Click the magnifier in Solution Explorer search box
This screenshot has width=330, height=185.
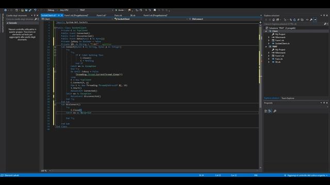[x=325, y=24]
